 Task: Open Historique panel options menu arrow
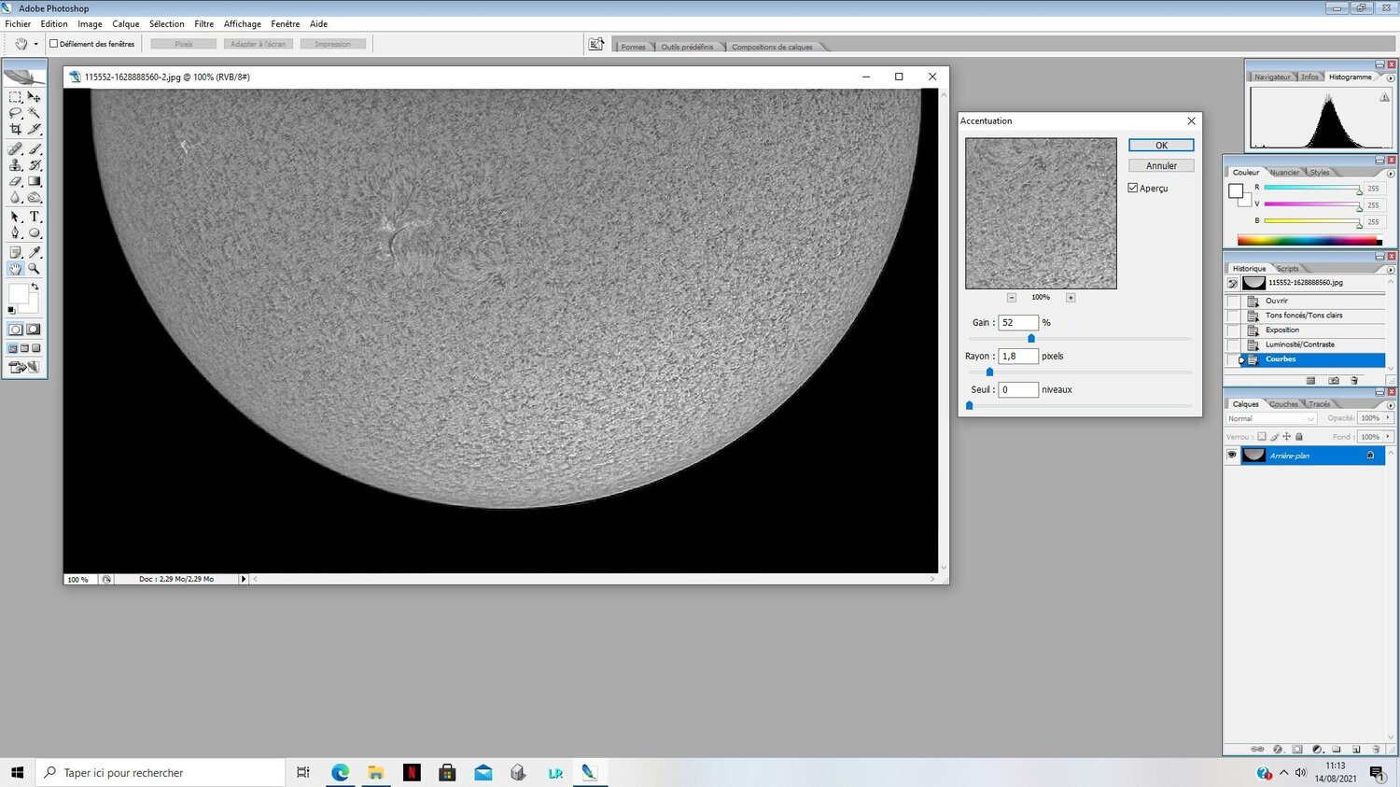pyautogui.click(x=1391, y=270)
